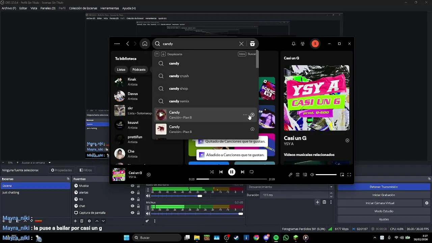Click the Casi un G album cover
The width and height of the screenshot is (432, 243).
pyautogui.click(x=317, y=98)
